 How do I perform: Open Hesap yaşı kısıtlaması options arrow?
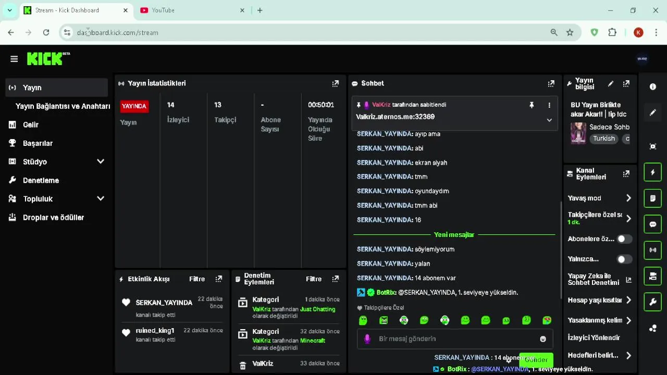click(628, 301)
